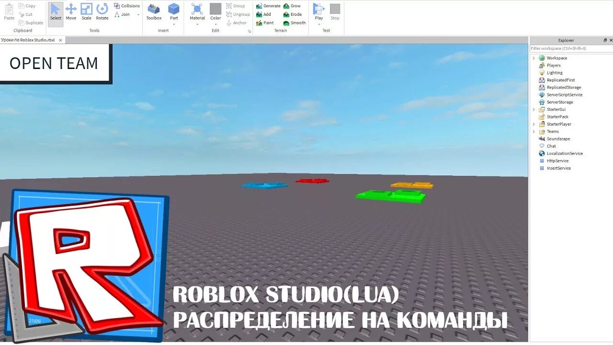The image size is (613, 345).
Task: Start Play test mode
Action: (318, 11)
